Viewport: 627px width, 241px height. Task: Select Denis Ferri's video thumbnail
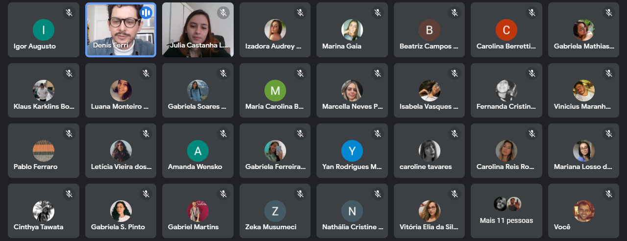(121, 30)
